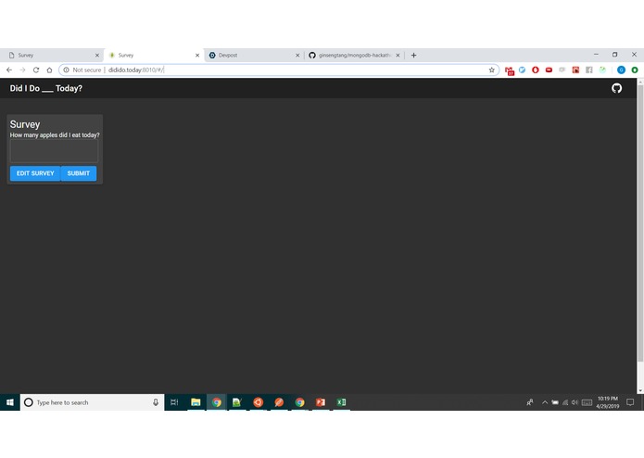Open the red Opera-style O extension
The width and height of the screenshot is (644, 458).
pos(536,70)
